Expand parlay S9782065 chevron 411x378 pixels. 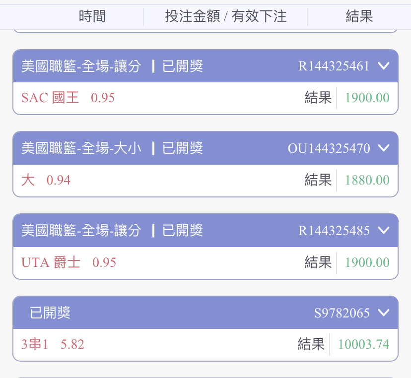click(x=384, y=312)
